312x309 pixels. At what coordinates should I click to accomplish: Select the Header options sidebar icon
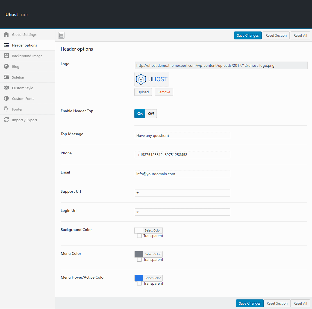6,45
